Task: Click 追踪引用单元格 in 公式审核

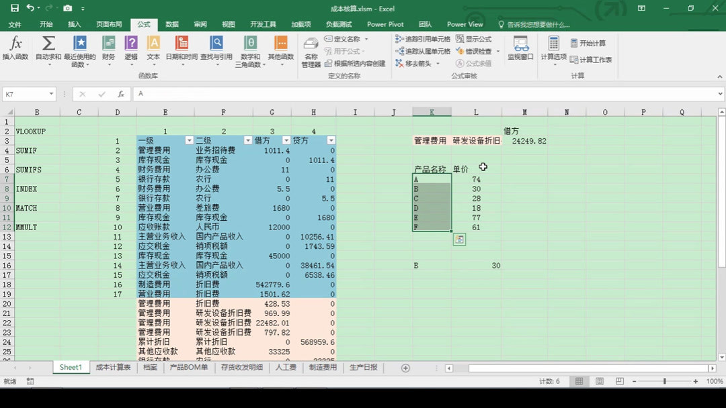Action: (x=427, y=39)
